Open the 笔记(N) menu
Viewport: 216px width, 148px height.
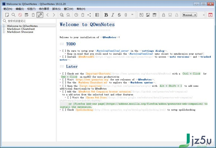[x=8, y=9]
